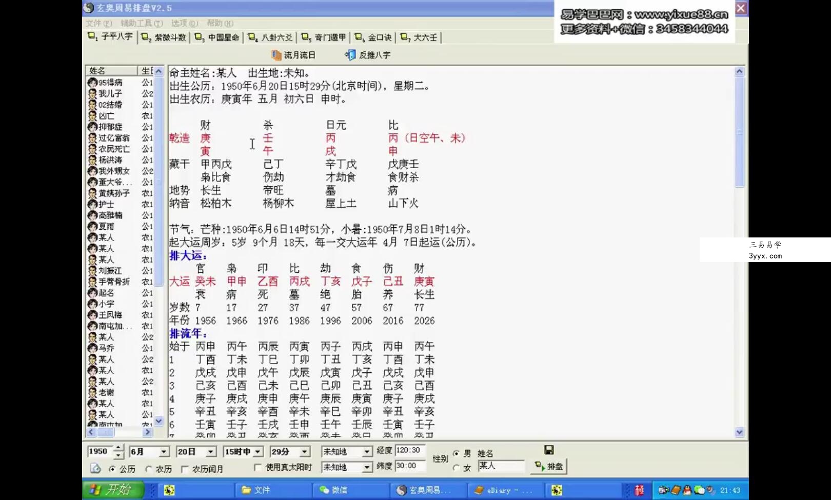
Task: Decrease the year 1950 stepper down arrow
Action: pyautogui.click(x=118, y=455)
